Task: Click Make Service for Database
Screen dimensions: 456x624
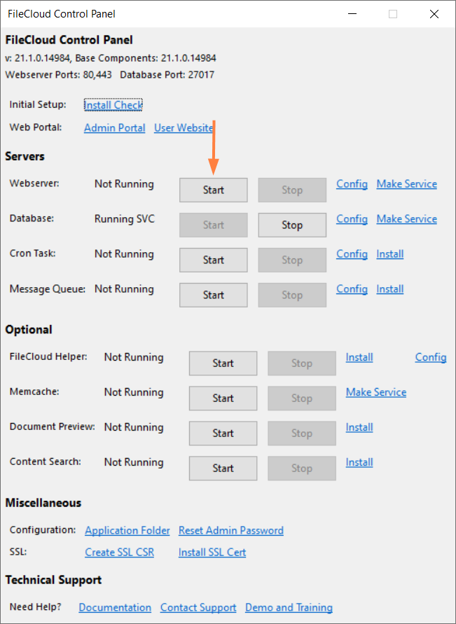Action: tap(406, 219)
